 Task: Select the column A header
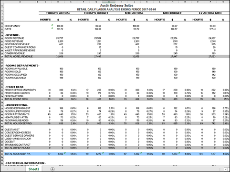(x=20, y=2)
